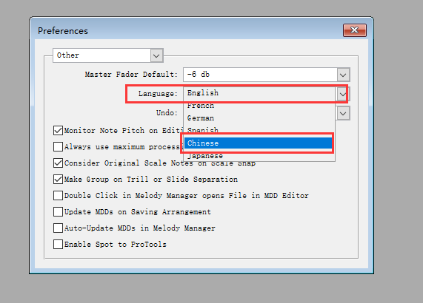Enable Always use maximum processors checkbox
This screenshot has width=423, height=303.
pos(58,147)
